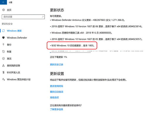Click the 查找我的设备 icon
This screenshot has height=119, width=154.
4,65
